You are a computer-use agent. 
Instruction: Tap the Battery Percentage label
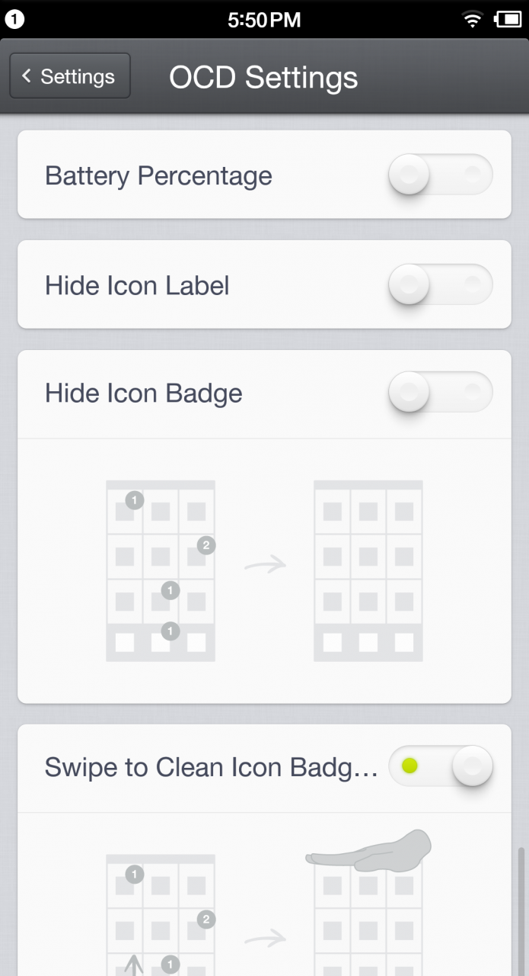tap(158, 175)
